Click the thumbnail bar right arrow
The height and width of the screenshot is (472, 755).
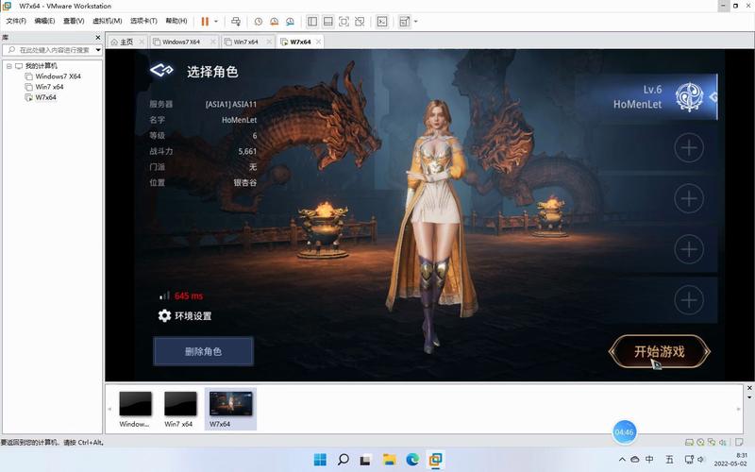(x=739, y=409)
